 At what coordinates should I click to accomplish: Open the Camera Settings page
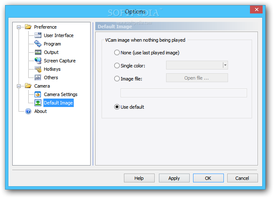pyautogui.click(x=60, y=94)
